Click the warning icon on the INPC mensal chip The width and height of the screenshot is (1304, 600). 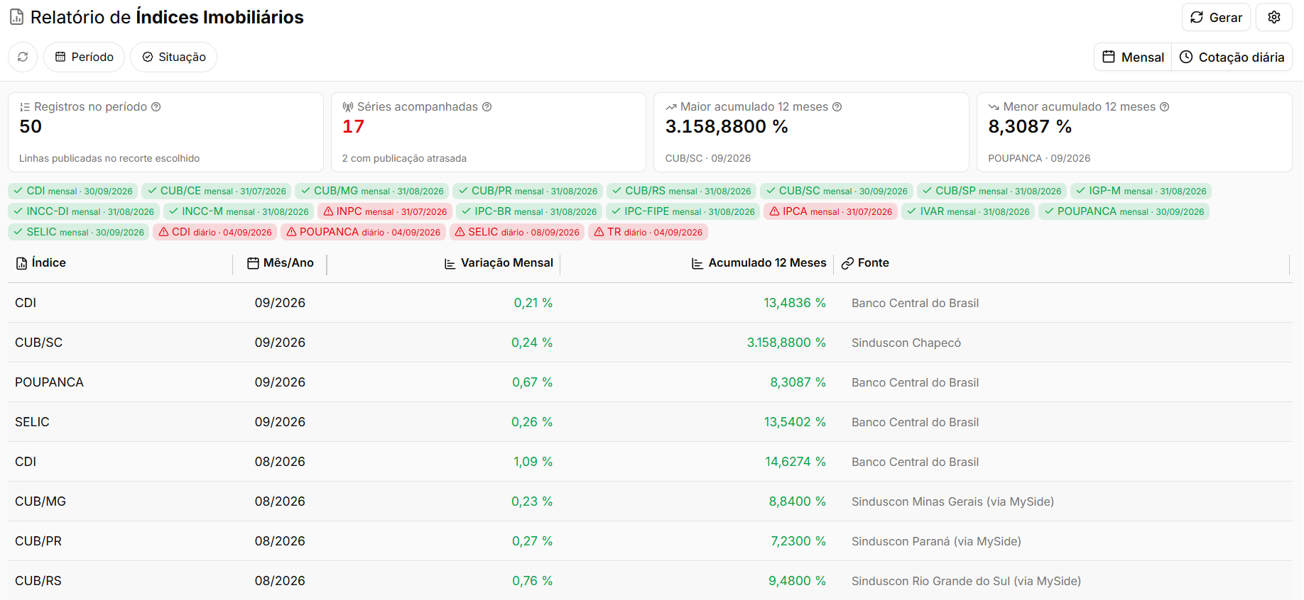pyautogui.click(x=328, y=211)
